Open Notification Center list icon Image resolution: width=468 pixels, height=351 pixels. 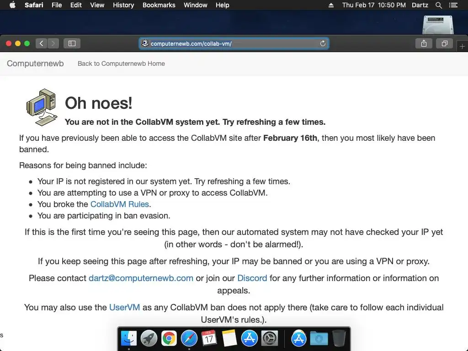click(x=453, y=5)
